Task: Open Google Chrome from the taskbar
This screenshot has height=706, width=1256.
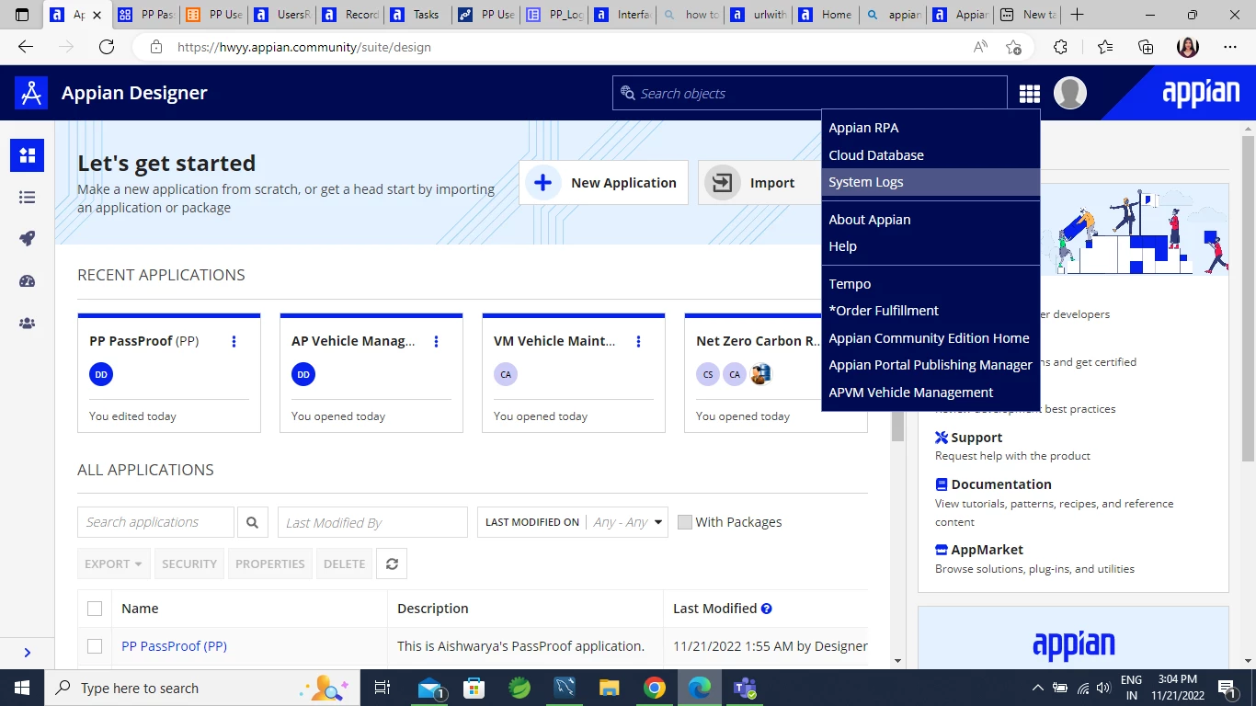Action: [655, 688]
